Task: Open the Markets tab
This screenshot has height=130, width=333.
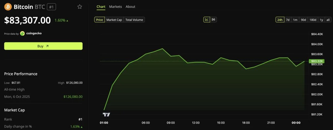Action: (115, 7)
